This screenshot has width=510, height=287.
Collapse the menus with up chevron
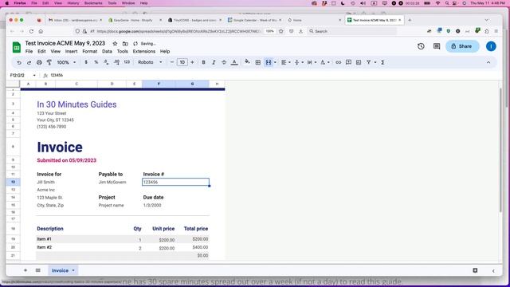tap(488, 62)
